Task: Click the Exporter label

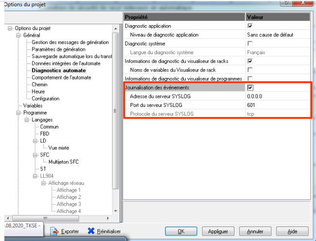Action: pyautogui.click(x=70, y=231)
